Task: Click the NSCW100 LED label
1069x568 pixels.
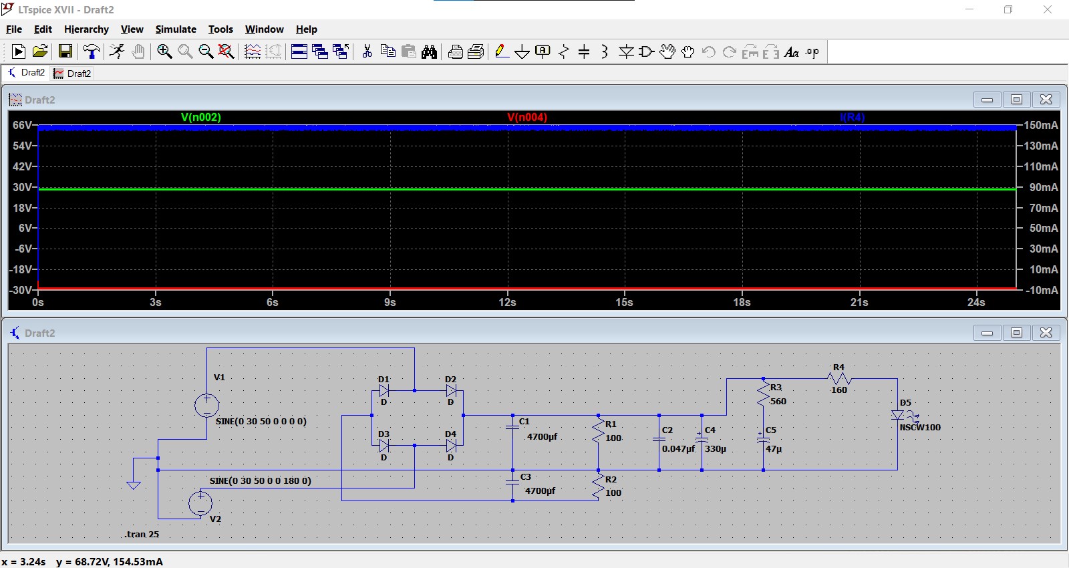Action: point(920,428)
